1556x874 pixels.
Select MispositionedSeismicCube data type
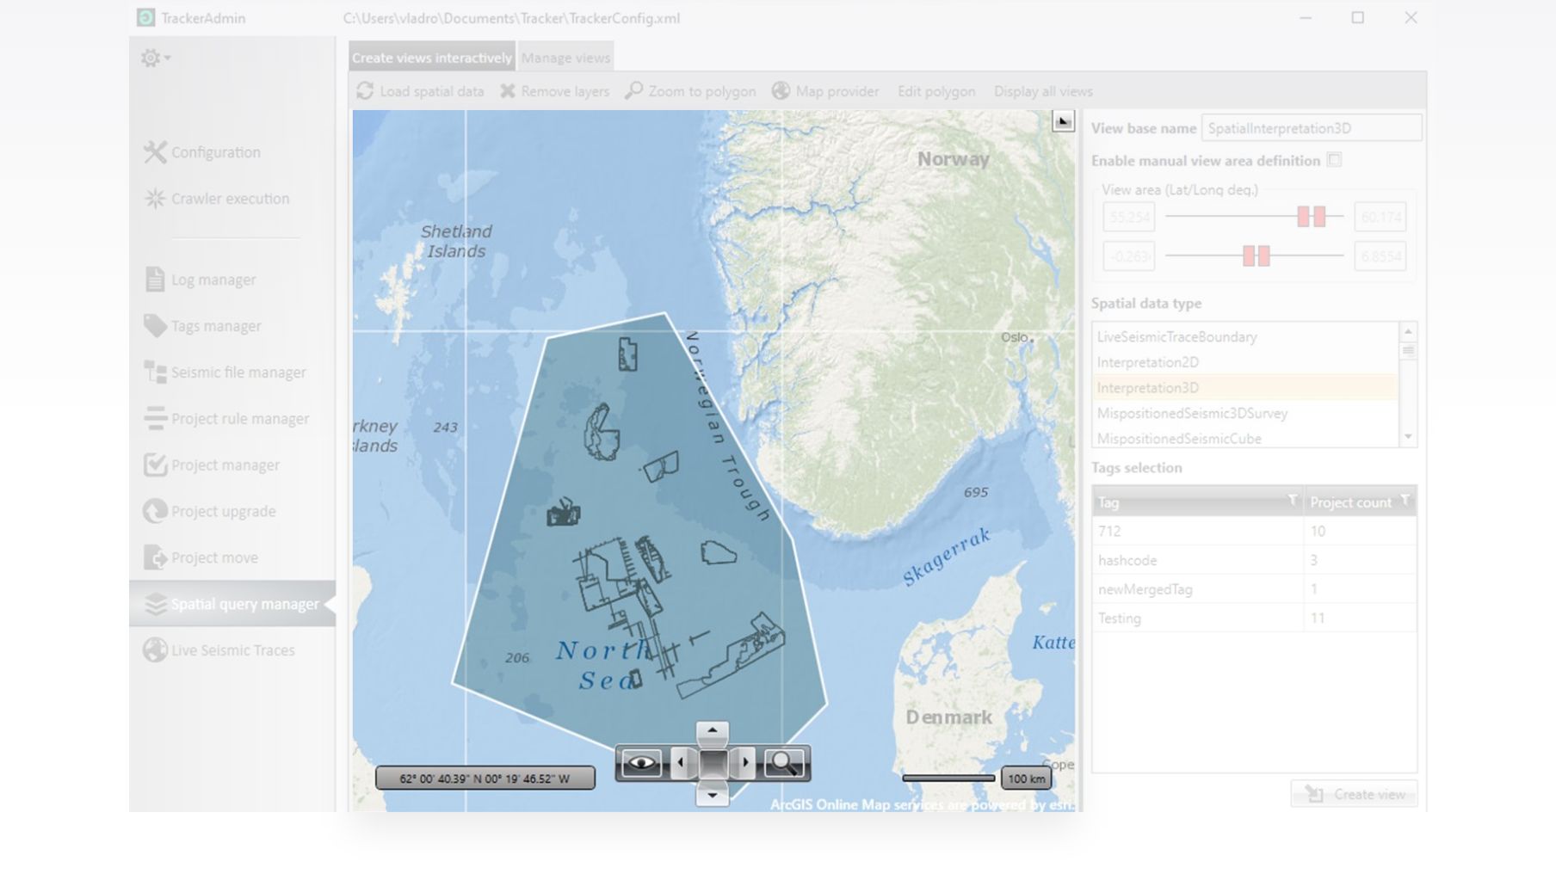click(1245, 438)
